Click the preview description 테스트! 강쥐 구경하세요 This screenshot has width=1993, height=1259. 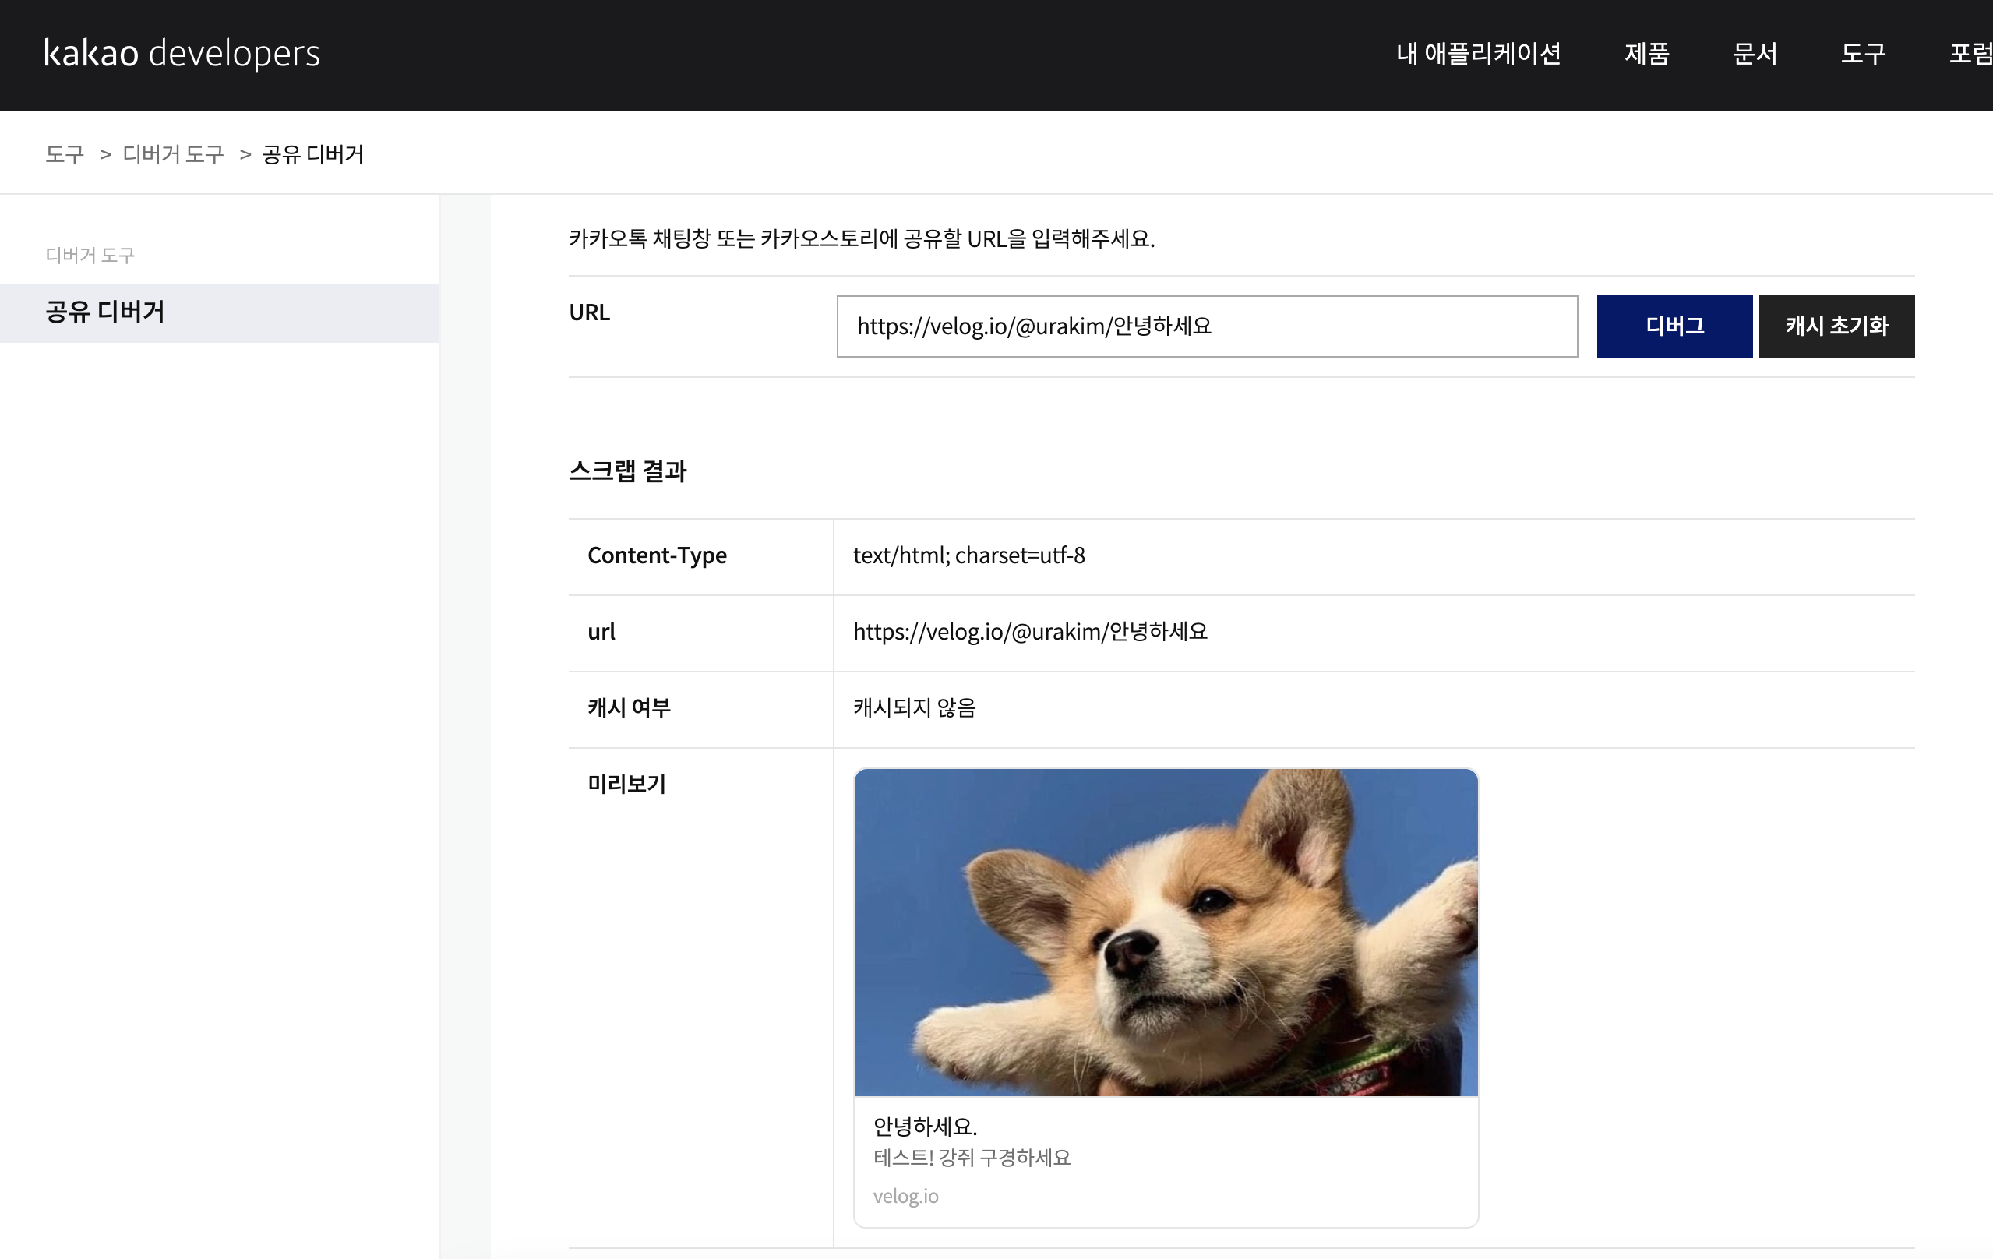pos(972,1157)
